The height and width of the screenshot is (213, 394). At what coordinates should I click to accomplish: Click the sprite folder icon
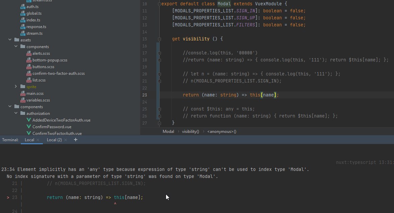tap(23, 87)
